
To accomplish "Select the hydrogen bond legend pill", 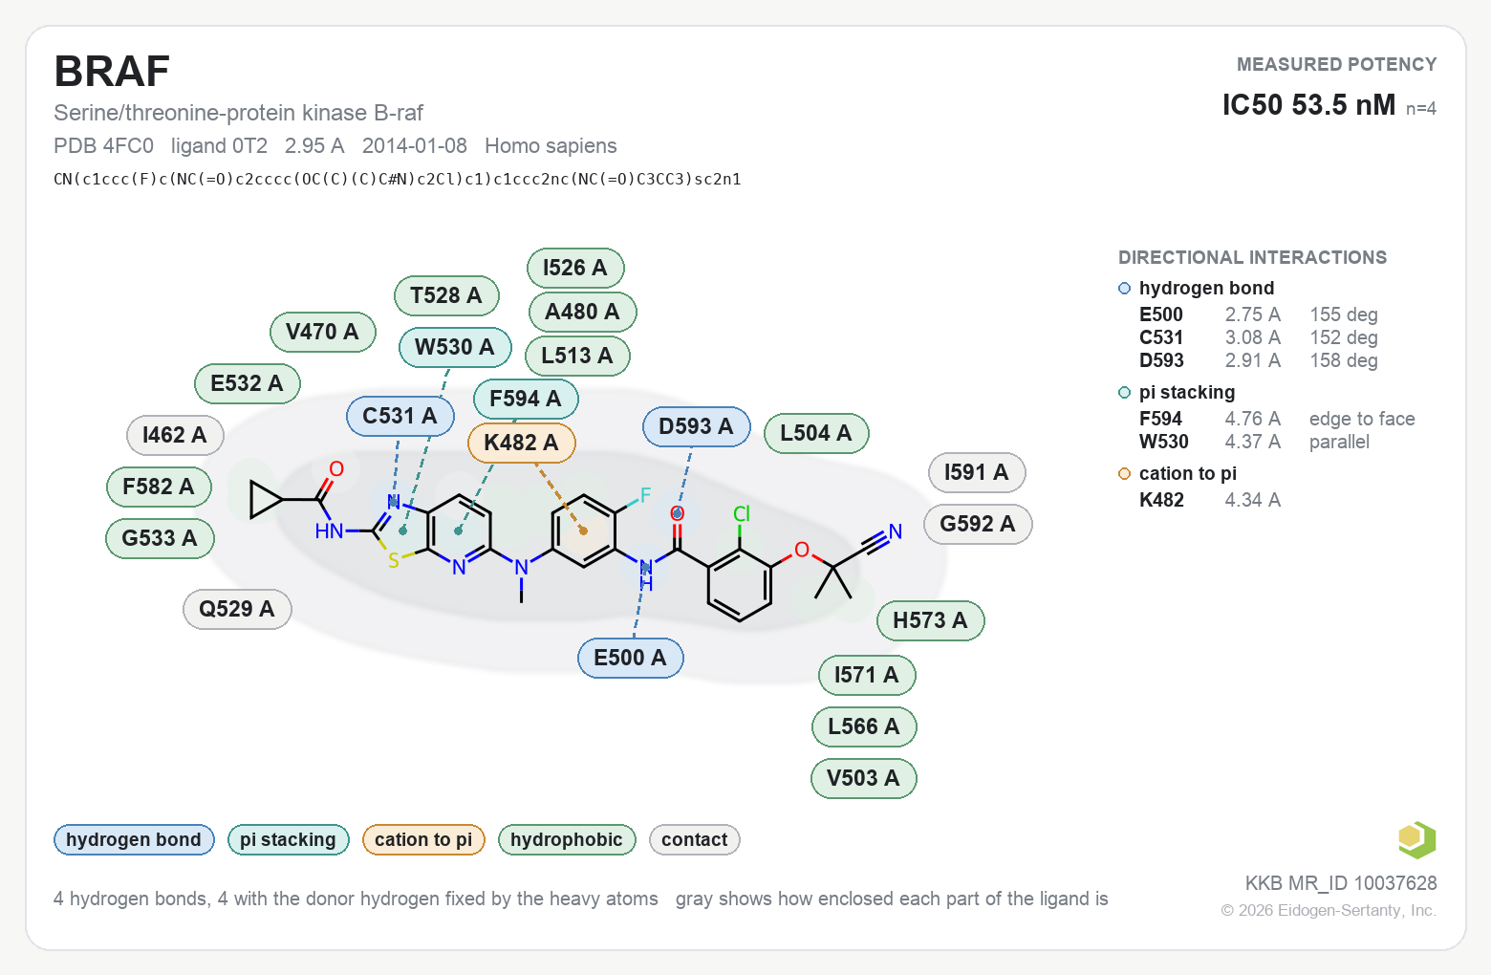I will click(134, 840).
